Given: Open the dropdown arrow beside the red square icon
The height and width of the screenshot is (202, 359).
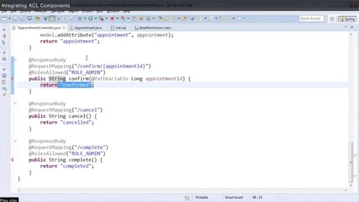Looking at the screenshot, I should tap(117, 19).
